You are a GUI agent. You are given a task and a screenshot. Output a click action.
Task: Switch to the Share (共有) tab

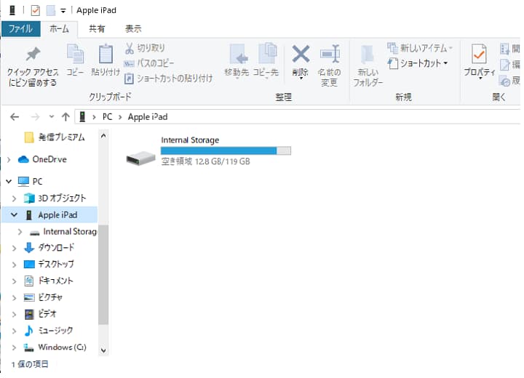point(97,29)
